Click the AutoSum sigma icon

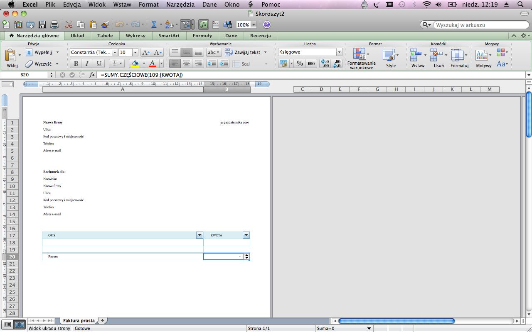click(153, 24)
